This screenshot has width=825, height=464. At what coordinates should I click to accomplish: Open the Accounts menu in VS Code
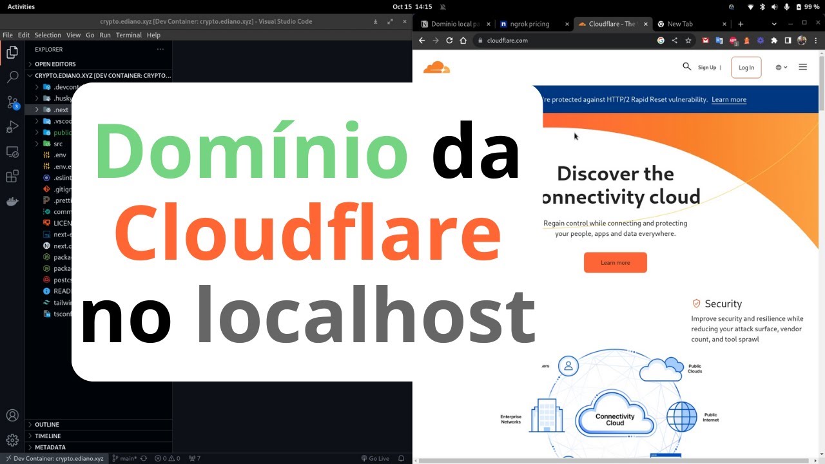click(x=12, y=416)
